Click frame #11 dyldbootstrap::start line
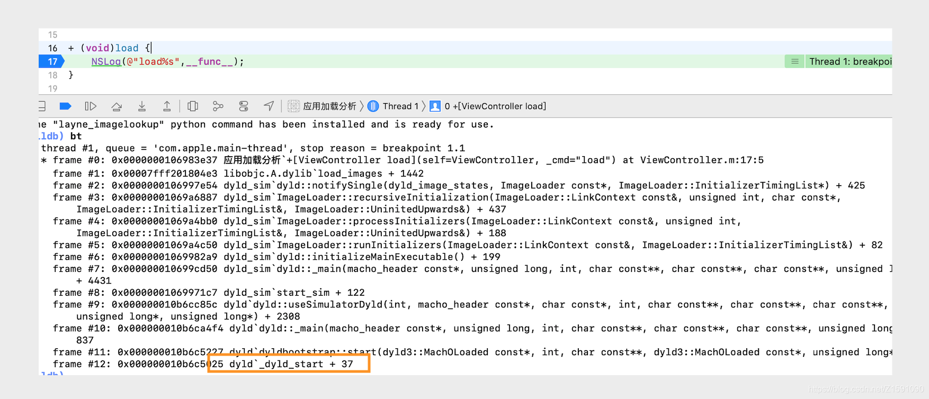The image size is (929, 399). coord(472,352)
